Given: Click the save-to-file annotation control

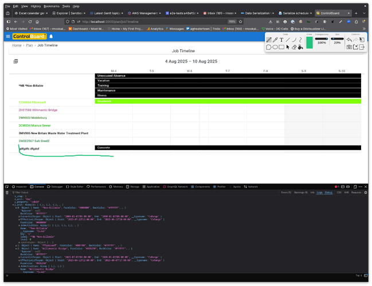Looking at the screenshot, I should point(355,47).
